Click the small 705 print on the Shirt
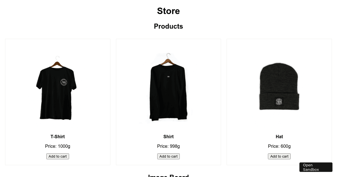 (x=168, y=76)
